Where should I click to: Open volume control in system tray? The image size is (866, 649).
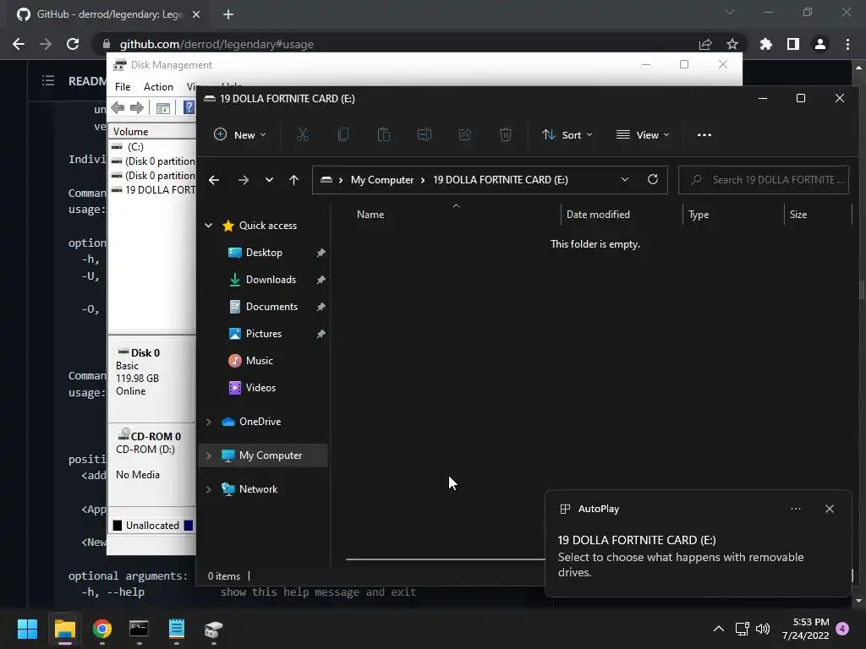(x=763, y=629)
